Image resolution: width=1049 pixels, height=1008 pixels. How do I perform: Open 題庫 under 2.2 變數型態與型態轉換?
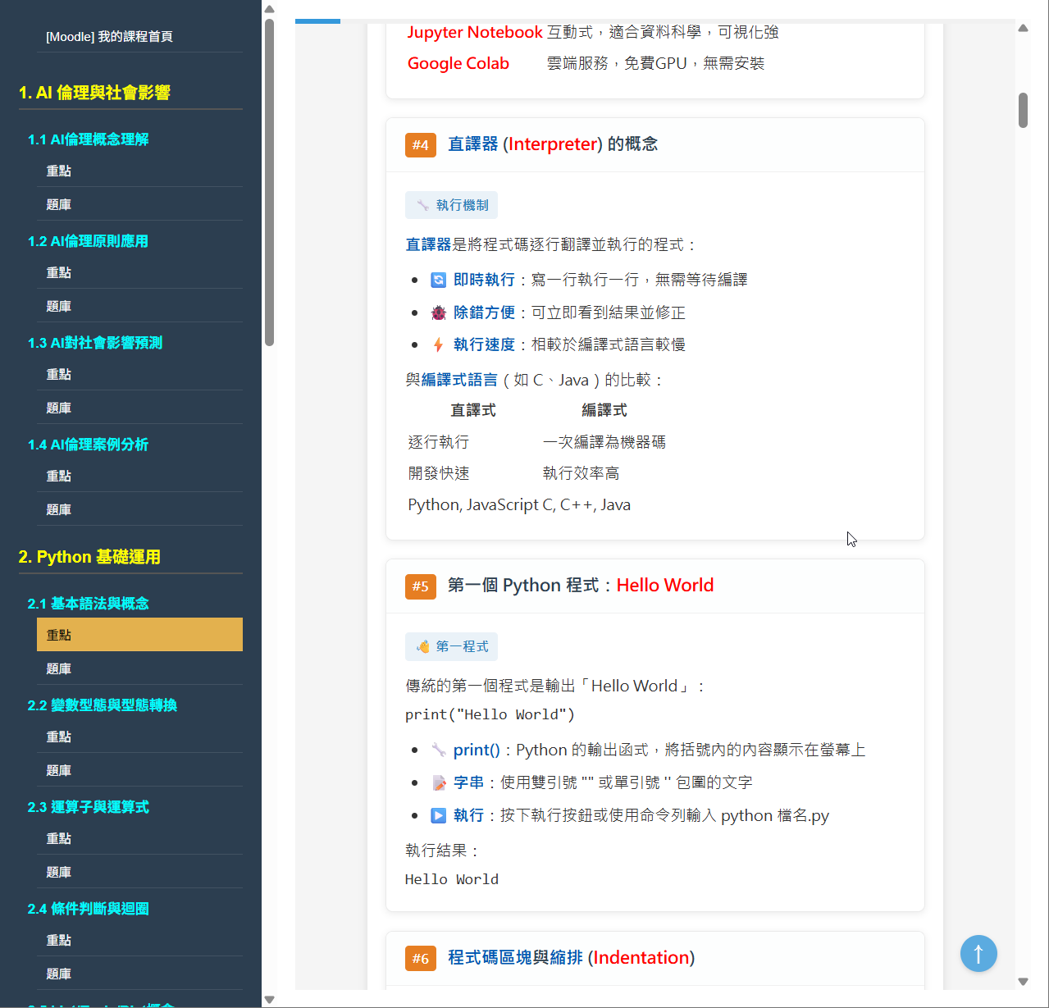click(139, 770)
